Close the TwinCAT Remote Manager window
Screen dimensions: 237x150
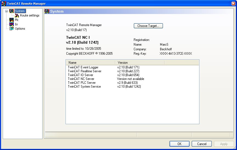tap(233, 4)
